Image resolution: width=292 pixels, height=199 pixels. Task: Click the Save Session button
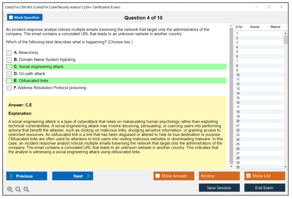tap(219, 188)
